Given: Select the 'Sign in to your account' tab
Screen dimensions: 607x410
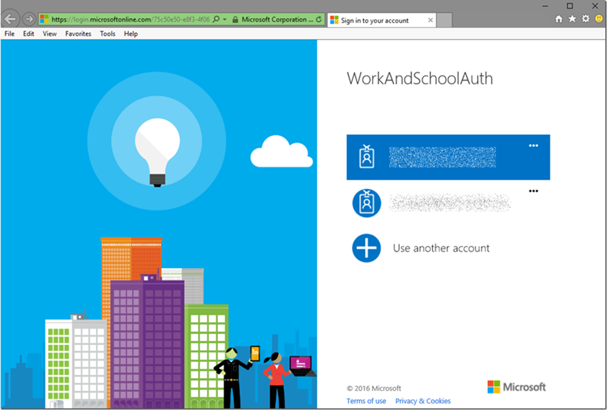Looking at the screenshot, I should click(x=381, y=20).
